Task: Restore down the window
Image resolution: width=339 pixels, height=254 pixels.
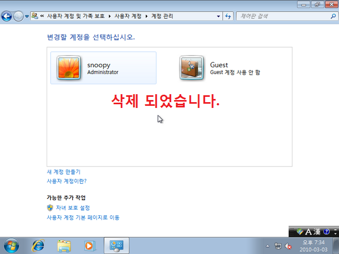Action: point(317,5)
